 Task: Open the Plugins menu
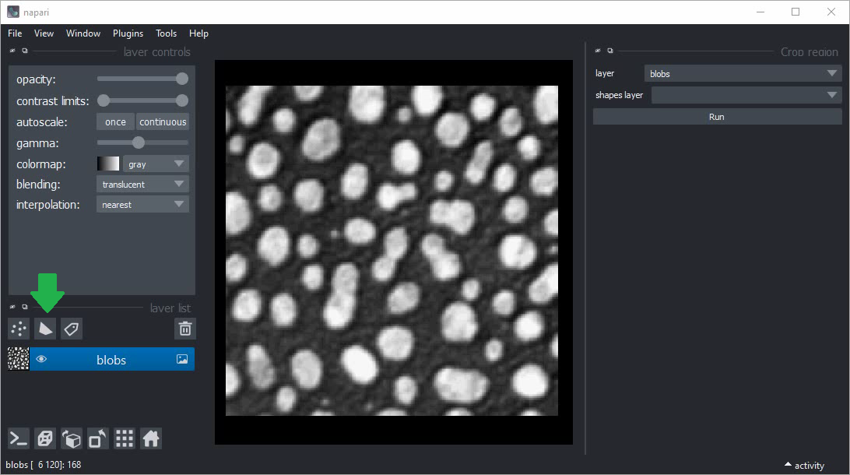[x=128, y=33]
